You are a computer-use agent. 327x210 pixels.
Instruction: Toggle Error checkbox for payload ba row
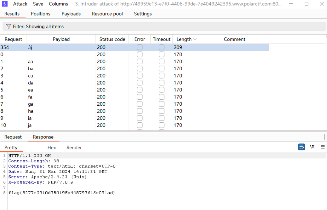(x=140, y=68)
